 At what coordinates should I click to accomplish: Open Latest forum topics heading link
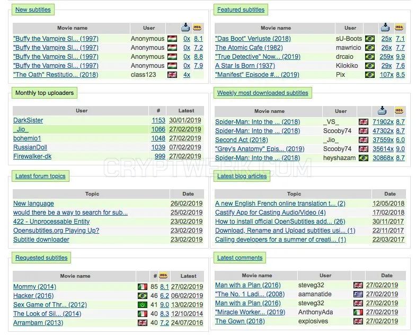(40, 176)
